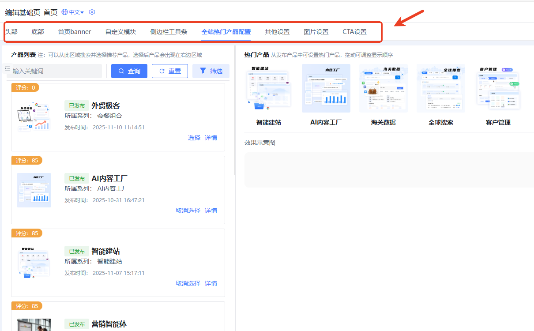Open the 中文 language dropdown
Screen dimensions: 534x331
coord(76,12)
